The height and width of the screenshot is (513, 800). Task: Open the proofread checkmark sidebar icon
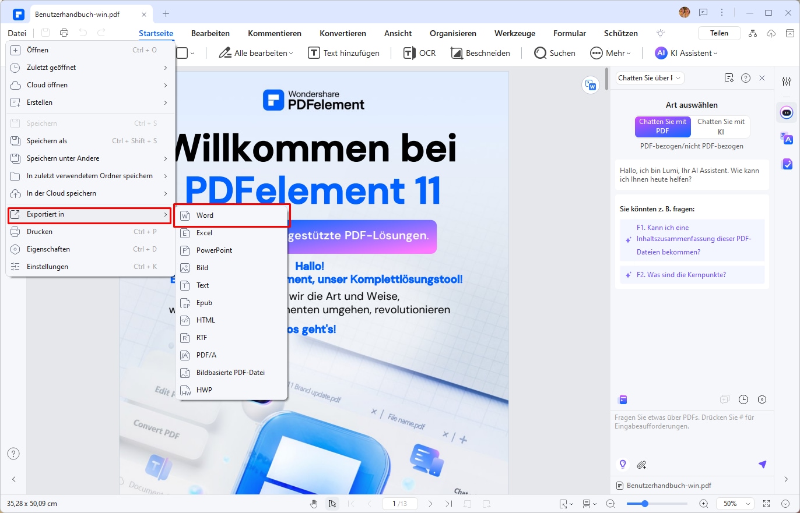787,164
